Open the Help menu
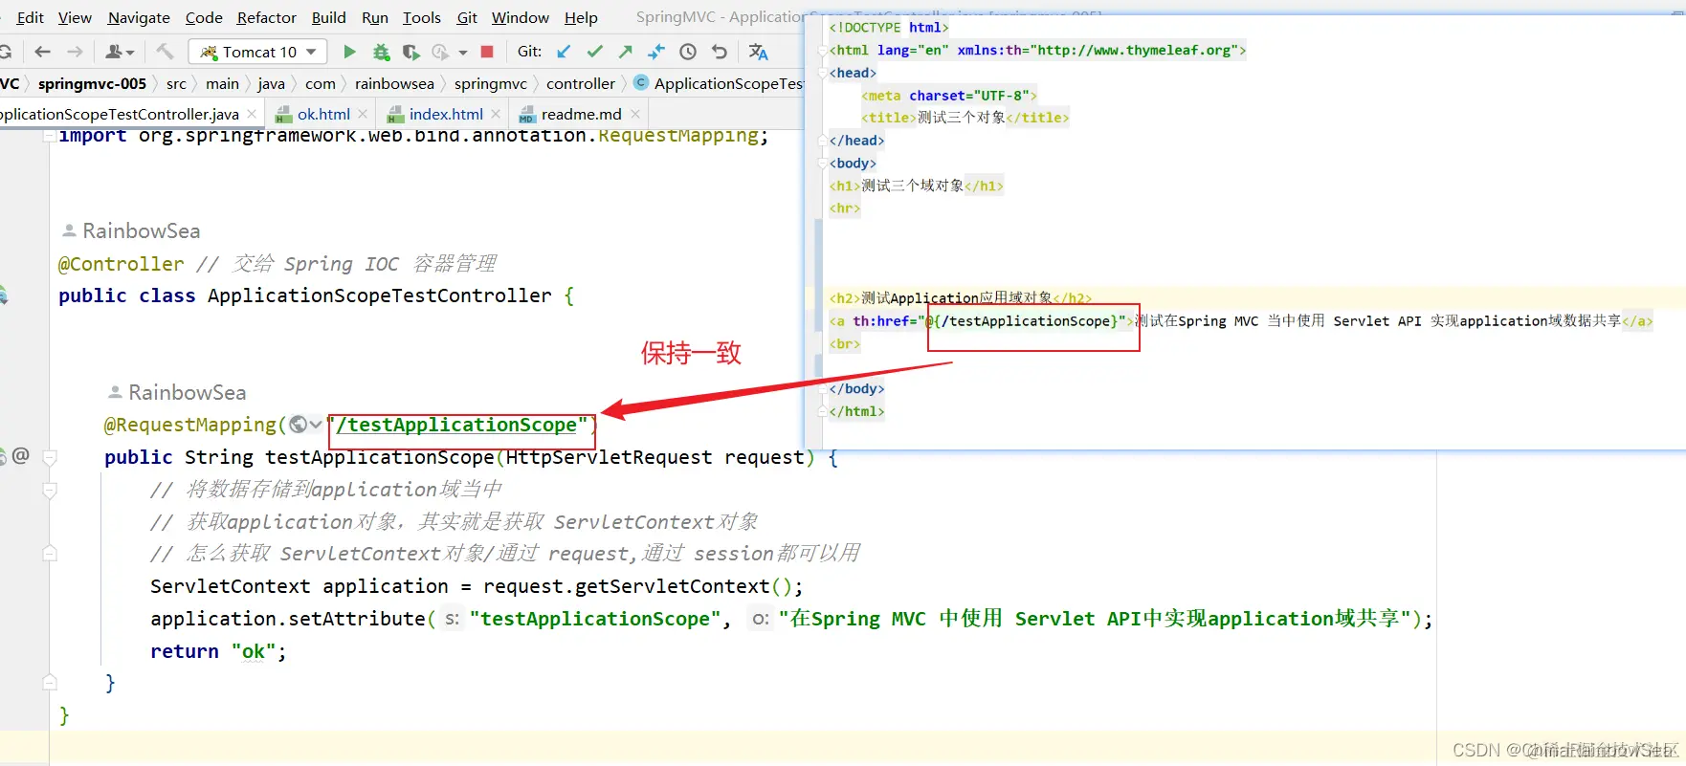Viewport: 1686px width, 766px height. (x=581, y=17)
